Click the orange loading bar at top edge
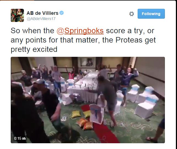This screenshot has height=149, width=177. click(17, 0)
